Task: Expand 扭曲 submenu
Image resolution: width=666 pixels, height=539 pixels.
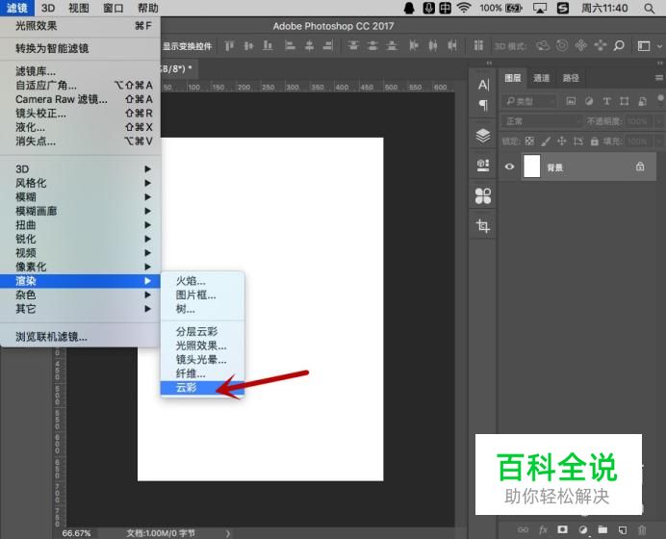Action: tap(80, 225)
